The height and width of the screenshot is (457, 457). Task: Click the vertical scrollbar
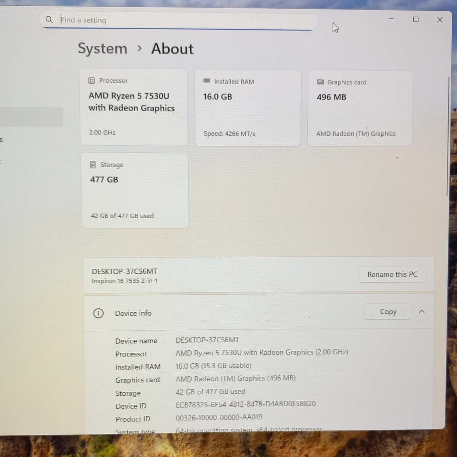[448, 136]
